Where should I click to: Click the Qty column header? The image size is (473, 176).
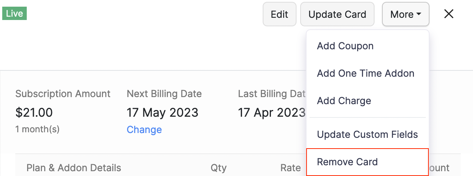218,168
